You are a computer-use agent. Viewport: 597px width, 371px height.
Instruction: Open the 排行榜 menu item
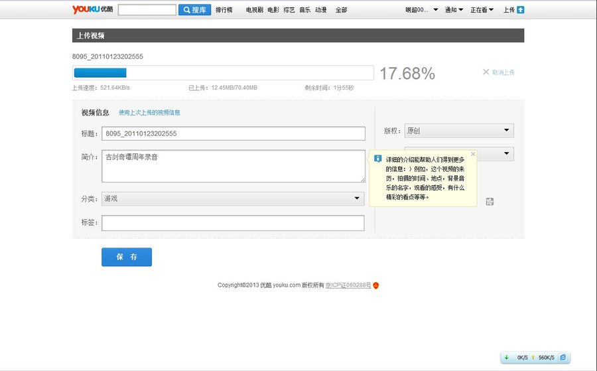tap(224, 10)
